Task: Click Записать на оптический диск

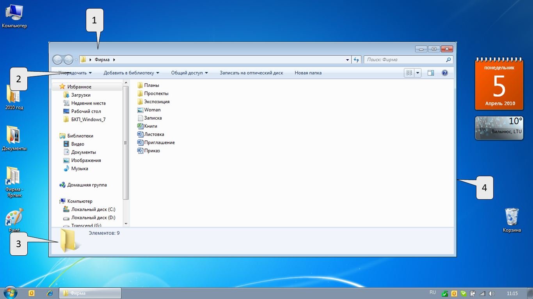Action: point(251,73)
